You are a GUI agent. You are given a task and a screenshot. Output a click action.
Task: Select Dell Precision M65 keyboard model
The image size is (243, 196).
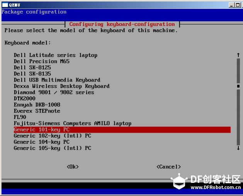(x=42, y=61)
